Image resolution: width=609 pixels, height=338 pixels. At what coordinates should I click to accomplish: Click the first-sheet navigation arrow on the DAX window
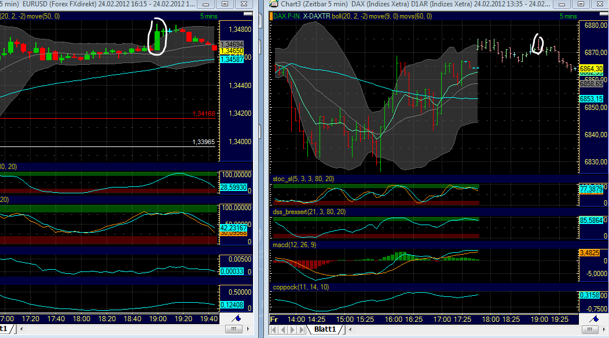(x=272, y=329)
